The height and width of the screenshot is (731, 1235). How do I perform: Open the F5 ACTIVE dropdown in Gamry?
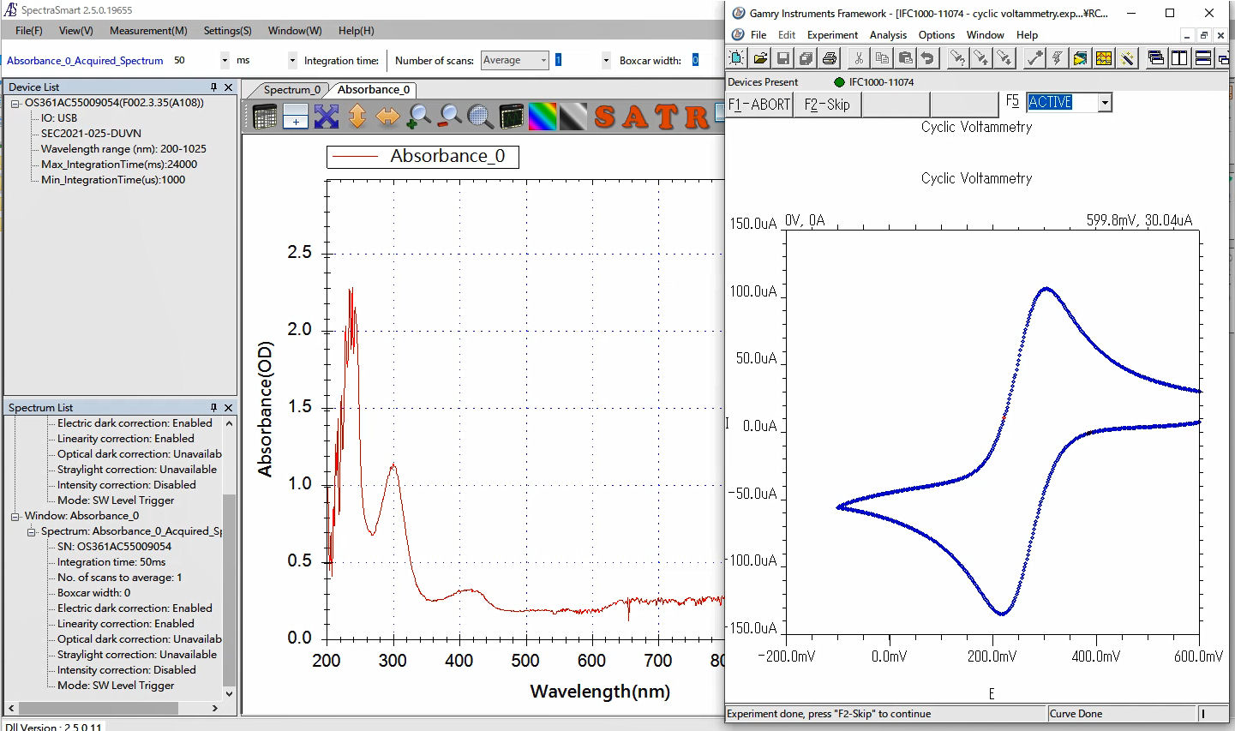click(x=1105, y=103)
